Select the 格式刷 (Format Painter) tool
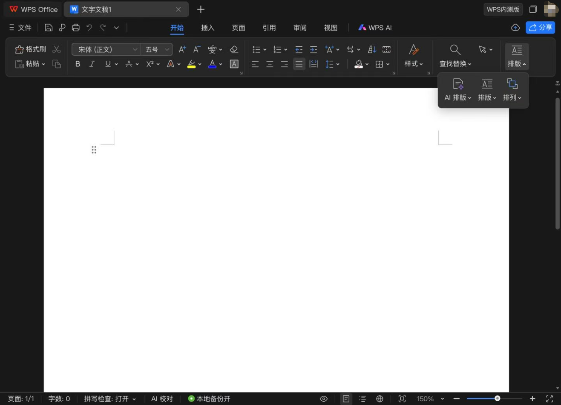561x405 pixels. [30, 49]
